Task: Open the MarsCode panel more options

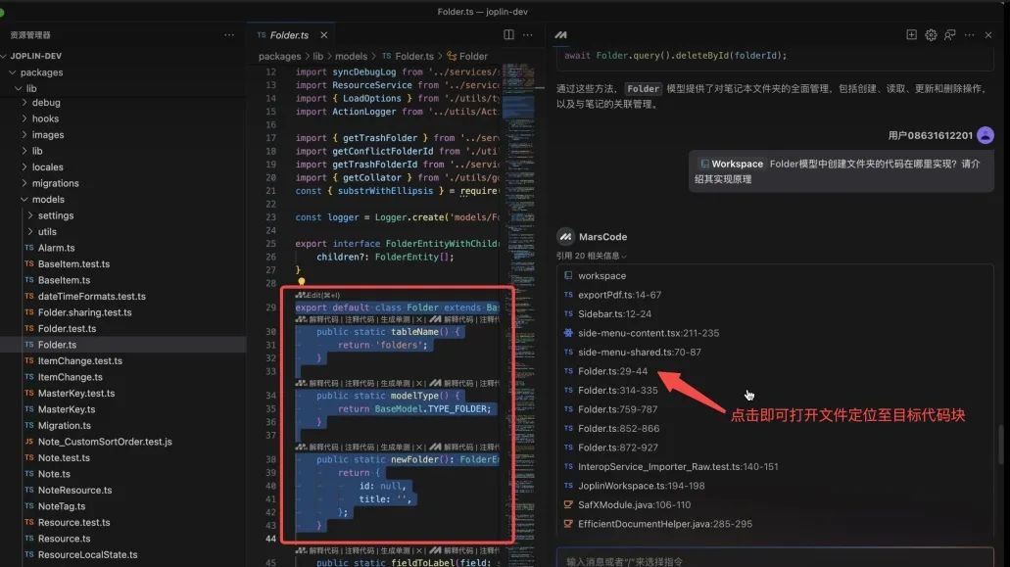Action: coord(970,34)
